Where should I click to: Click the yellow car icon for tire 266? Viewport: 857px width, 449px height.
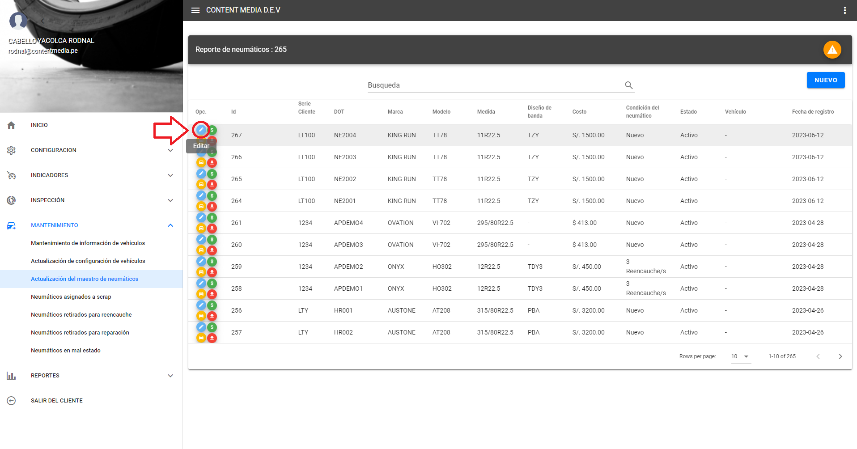[x=201, y=162]
